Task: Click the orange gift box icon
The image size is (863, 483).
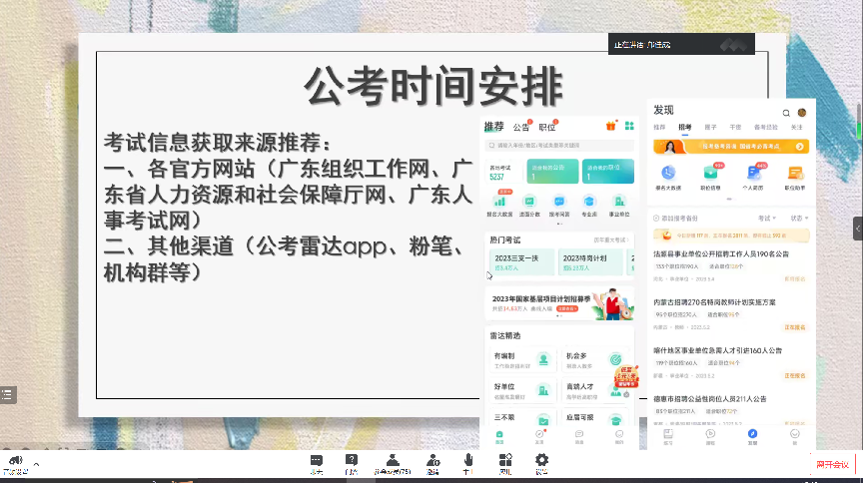Action: (x=610, y=126)
